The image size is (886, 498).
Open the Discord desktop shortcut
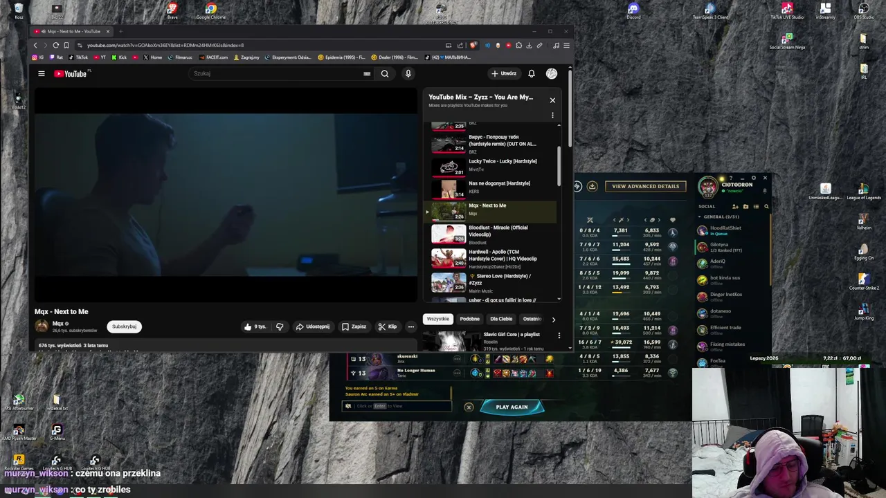[633, 10]
